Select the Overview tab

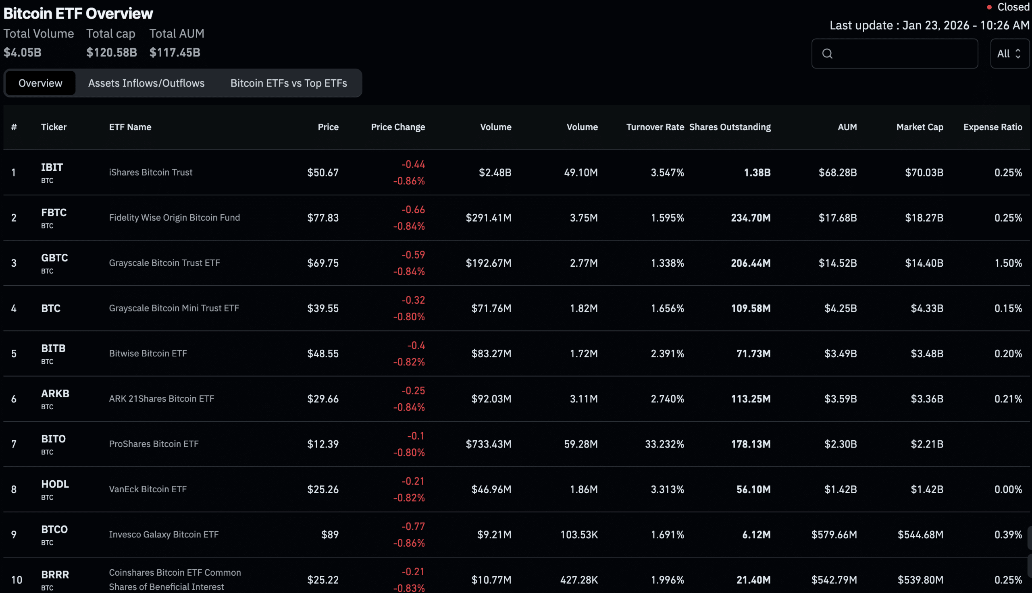[40, 83]
